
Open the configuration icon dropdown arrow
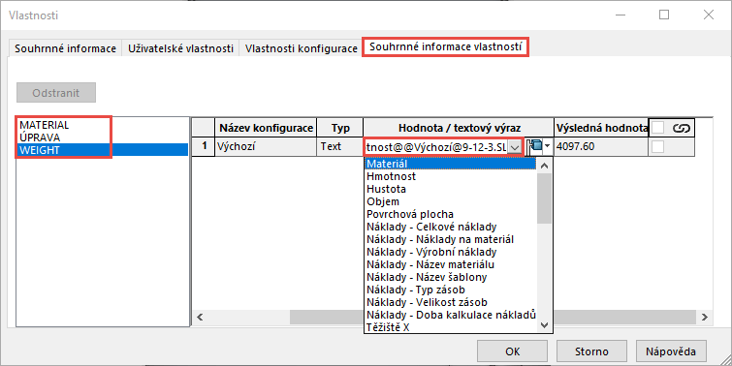(x=548, y=146)
